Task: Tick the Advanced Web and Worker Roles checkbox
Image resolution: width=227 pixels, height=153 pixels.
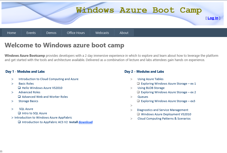Action: pos(19,97)
